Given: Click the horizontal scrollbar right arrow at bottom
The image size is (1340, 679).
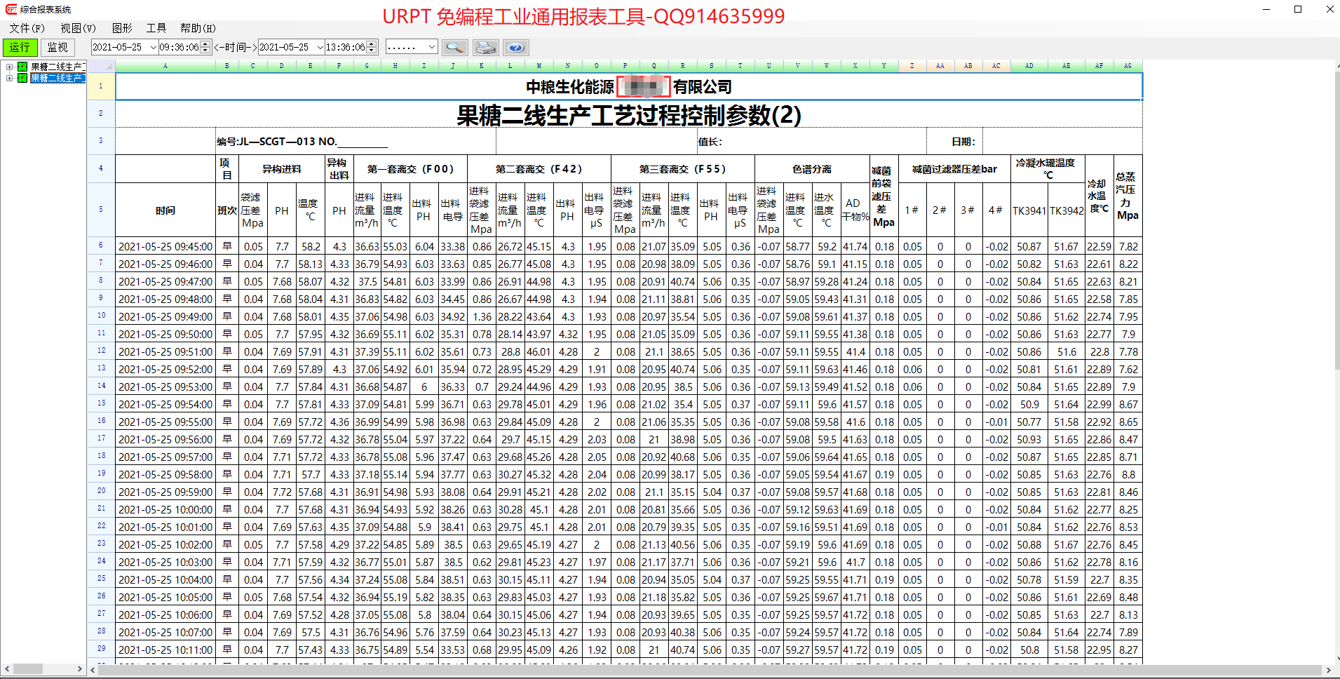Looking at the screenshot, I should point(1328,670).
